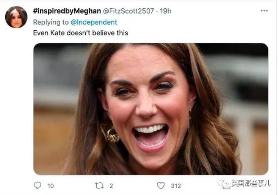Image resolution: width=279 pixels, height=195 pixels.
Task: Click the blurred background of the photo
Action: (56, 80)
